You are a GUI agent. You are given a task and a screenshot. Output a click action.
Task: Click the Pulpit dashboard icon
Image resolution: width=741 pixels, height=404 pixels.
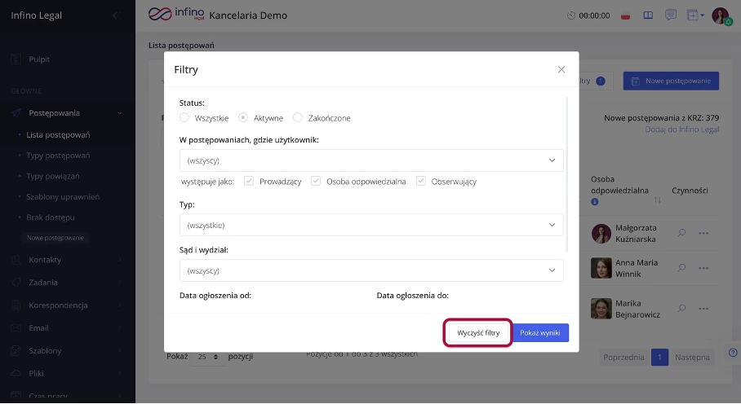coord(16,59)
